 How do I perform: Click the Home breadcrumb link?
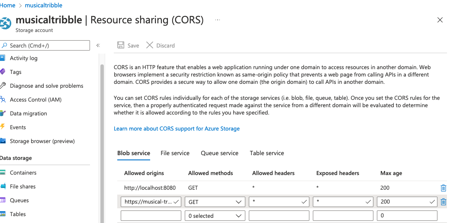coord(7,5)
